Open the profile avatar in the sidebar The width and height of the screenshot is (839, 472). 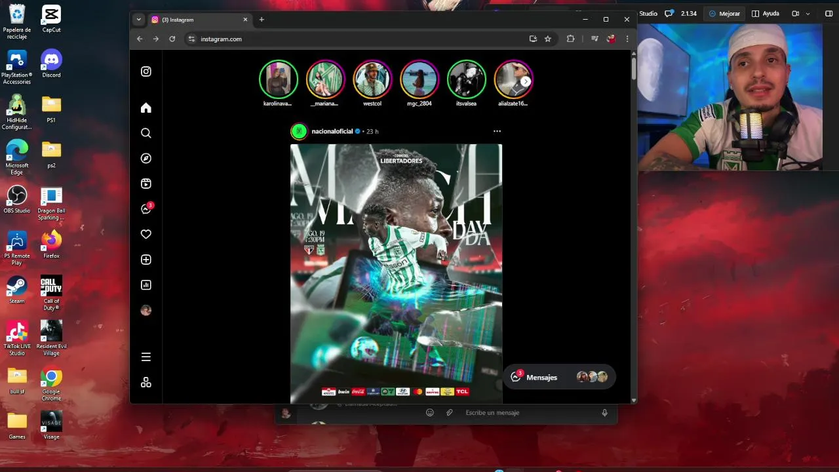(x=146, y=311)
